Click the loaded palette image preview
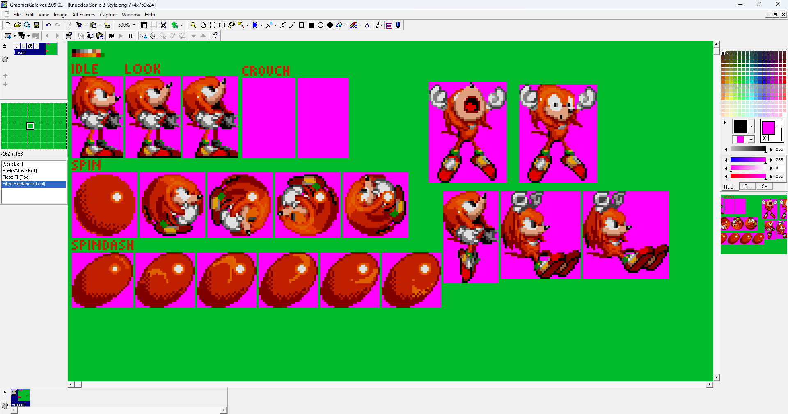 (754, 224)
